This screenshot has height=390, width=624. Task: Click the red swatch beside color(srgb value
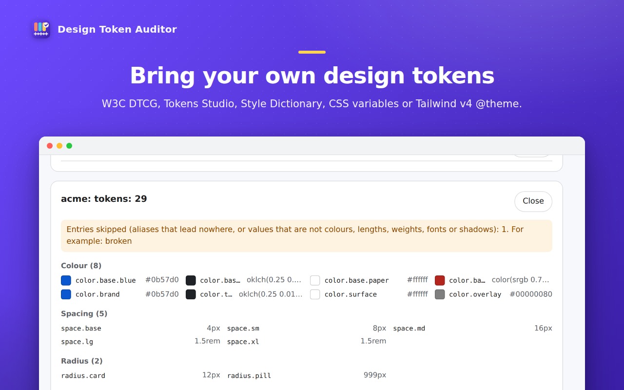pos(440,280)
